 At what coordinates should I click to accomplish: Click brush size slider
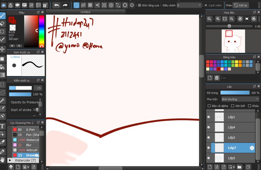tap(20, 88)
